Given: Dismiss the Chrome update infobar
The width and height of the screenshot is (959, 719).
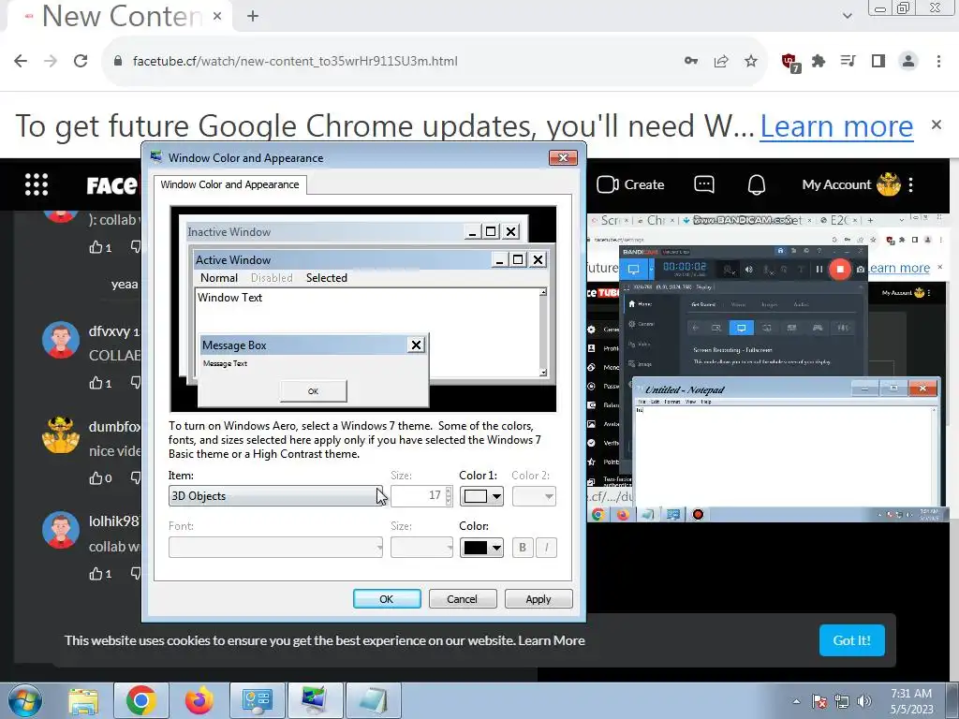Looking at the screenshot, I should coord(936,125).
